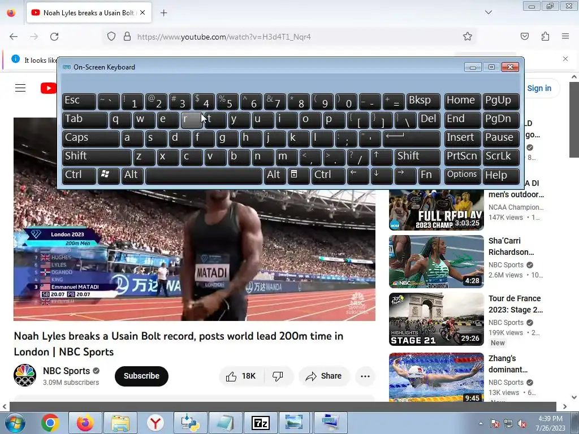
Task: Tap the space bar on On-Screen Keyboard
Action: coord(204,176)
